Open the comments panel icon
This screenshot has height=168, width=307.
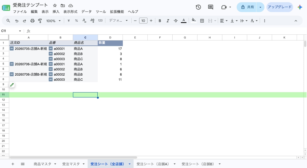point(211,7)
